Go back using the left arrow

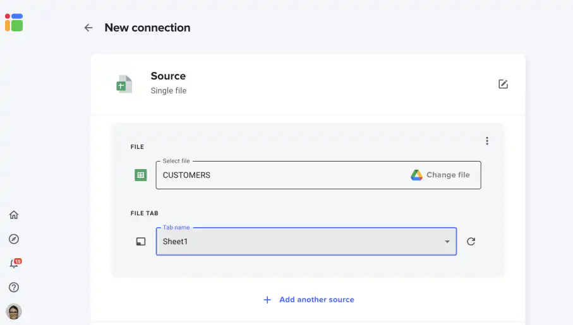point(88,28)
